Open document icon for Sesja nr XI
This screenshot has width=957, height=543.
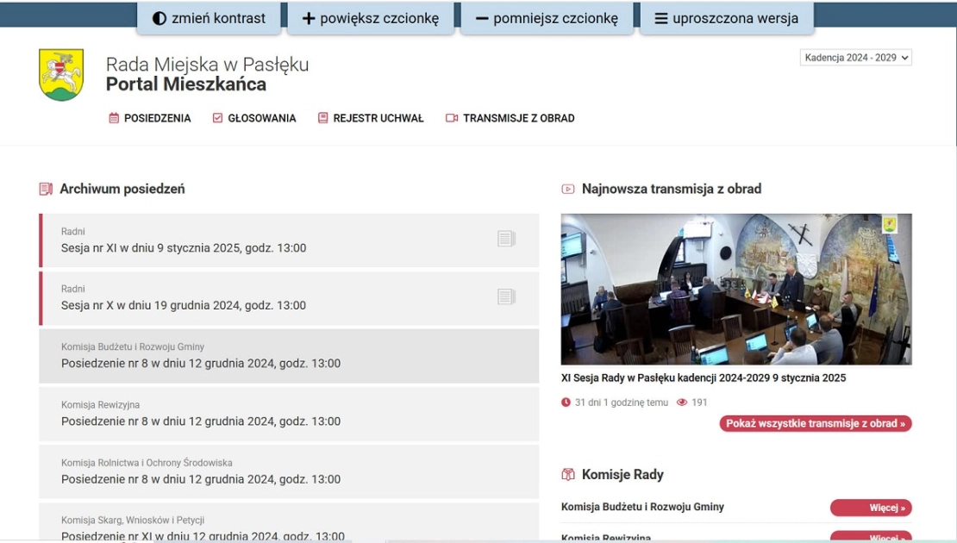(506, 239)
